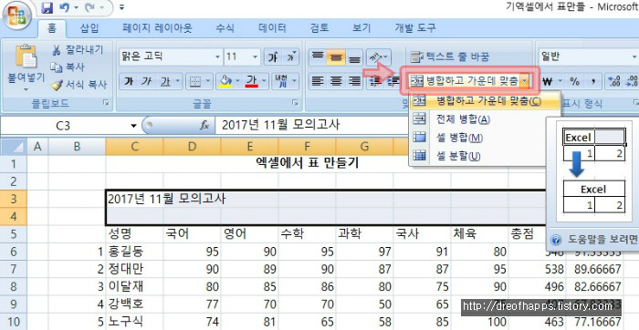Click the fx insert function button
The width and height of the screenshot is (639, 330).
(x=204, y=126)
